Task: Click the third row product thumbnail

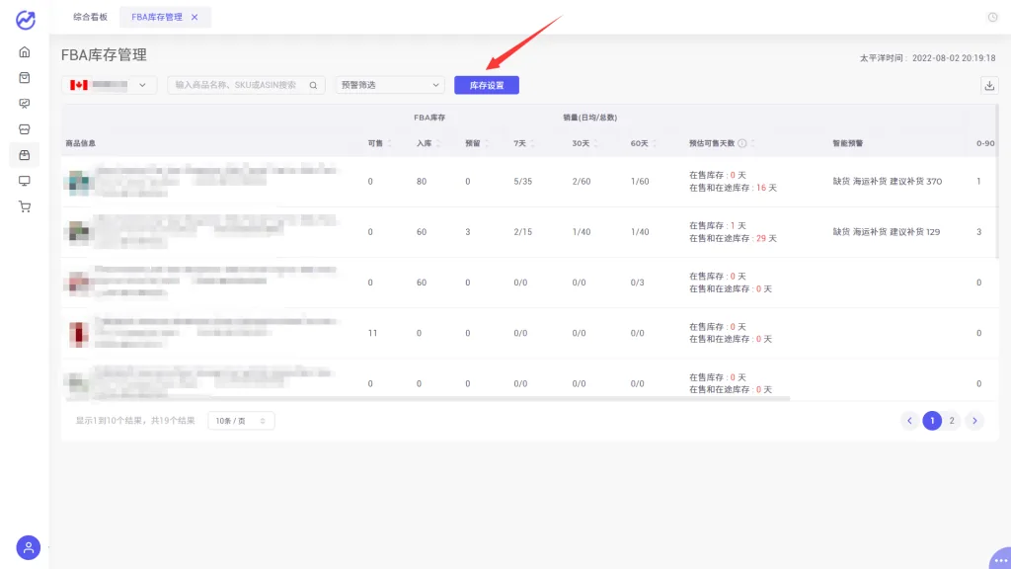Action: tap(79, 283)
